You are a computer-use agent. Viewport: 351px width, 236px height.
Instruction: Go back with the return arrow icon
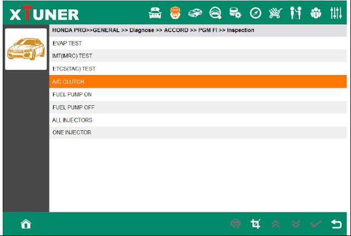click(x=336, y=224)
